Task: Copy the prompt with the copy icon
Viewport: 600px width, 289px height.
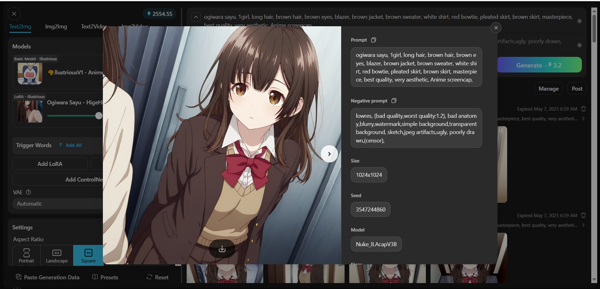Action: [x=373, y=40]
